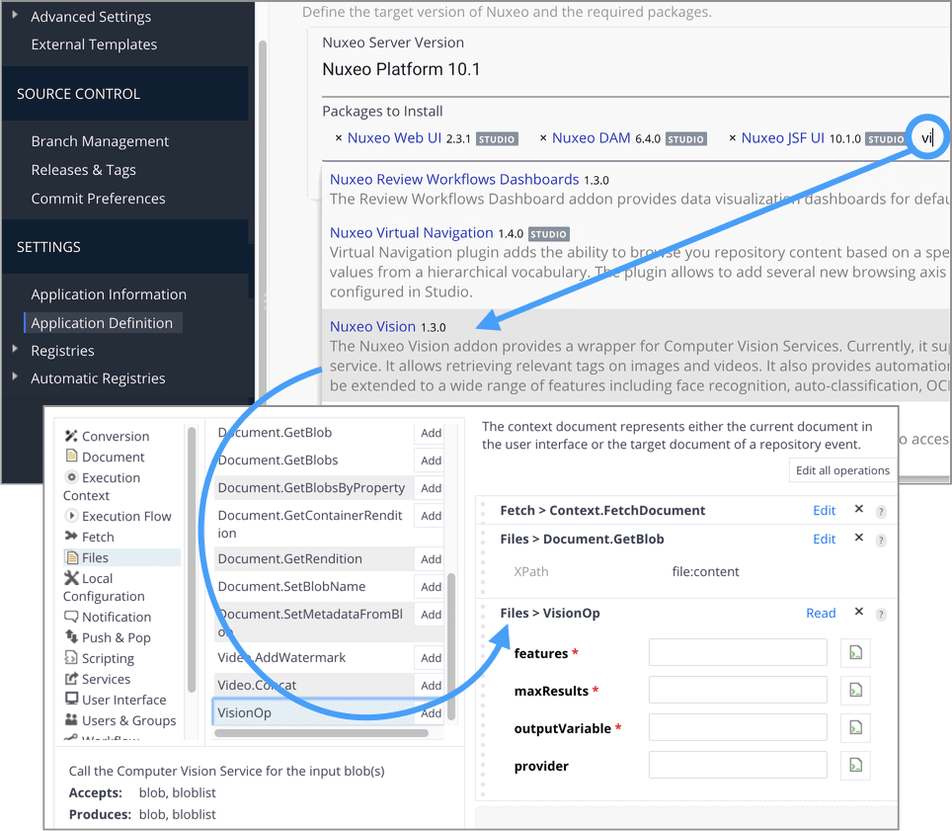Remove Nuxeo Web UI package
Image resolution: width=952 pixels, height=831 pixels.
[339, 138]
